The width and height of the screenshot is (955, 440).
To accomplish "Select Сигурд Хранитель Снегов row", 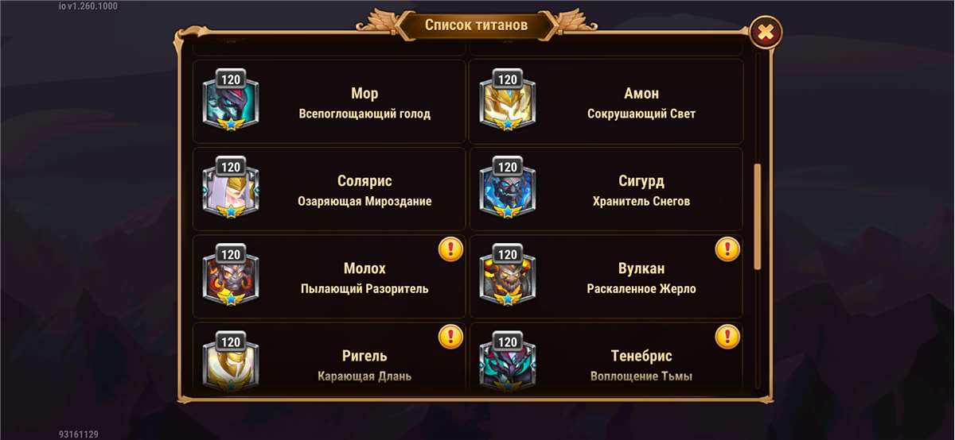I will coord(606,189).
